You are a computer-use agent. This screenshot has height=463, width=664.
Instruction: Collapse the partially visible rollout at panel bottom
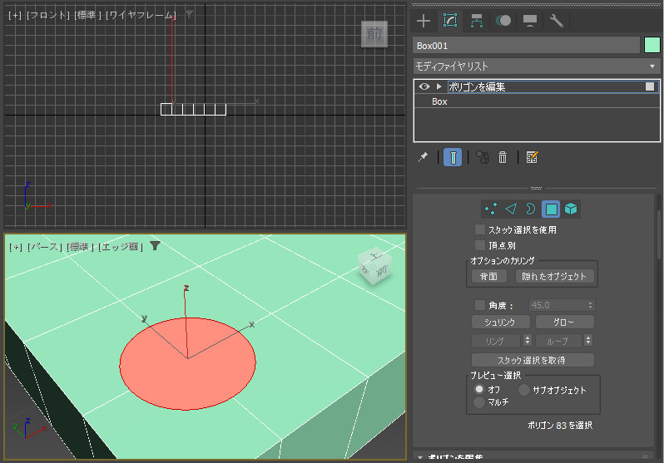[420, 457]
